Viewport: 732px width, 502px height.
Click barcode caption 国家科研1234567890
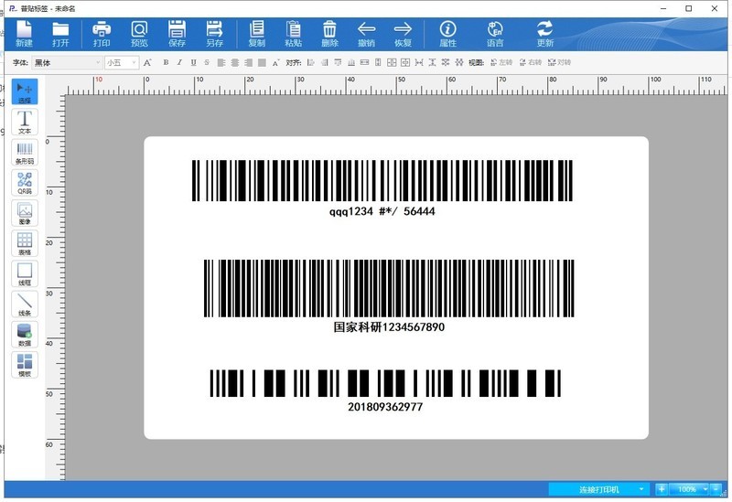[x=389, y=327]
